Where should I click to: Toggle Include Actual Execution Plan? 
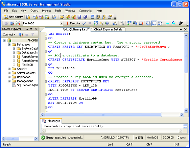point(129,23)
